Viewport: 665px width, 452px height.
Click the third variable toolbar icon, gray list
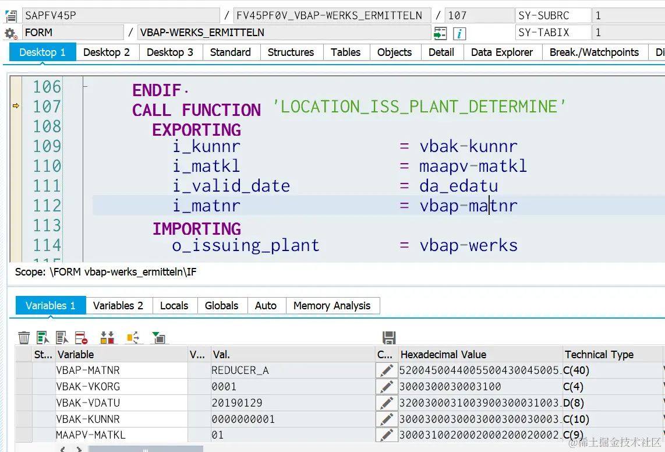[x=62, y=338]
